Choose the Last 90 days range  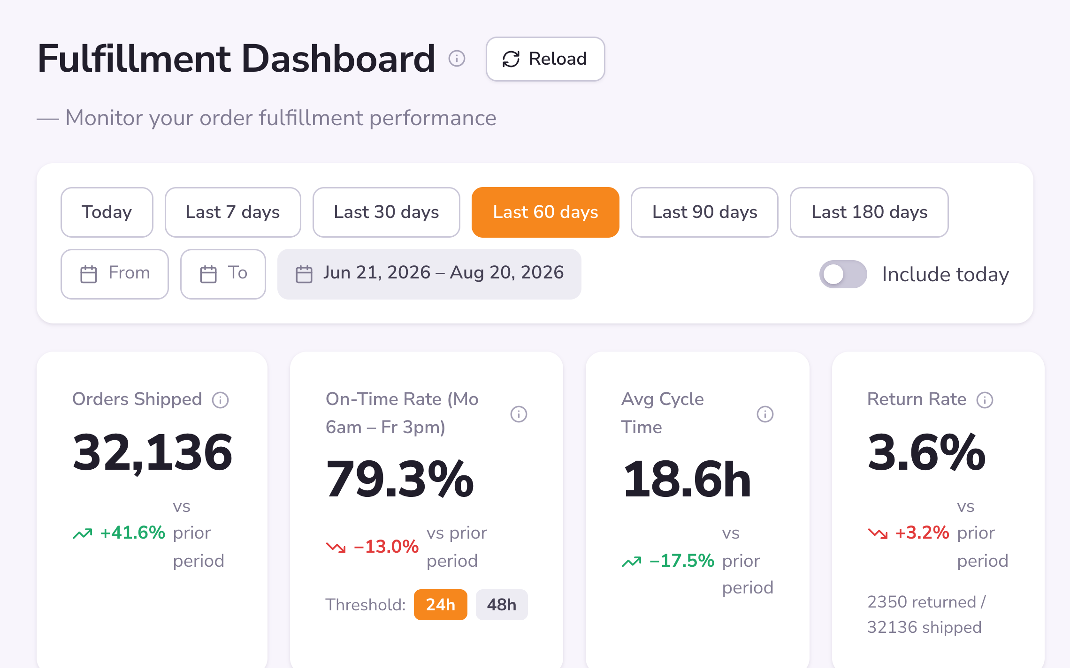(x=704, y=212)
